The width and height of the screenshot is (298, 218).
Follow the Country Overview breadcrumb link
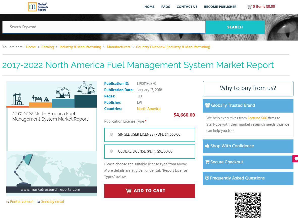[173, 47]
